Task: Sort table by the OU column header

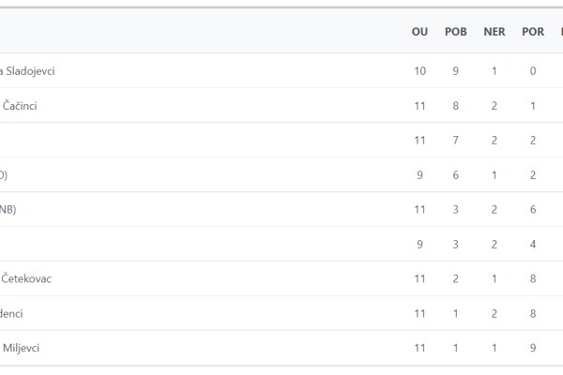Action: 419,32
